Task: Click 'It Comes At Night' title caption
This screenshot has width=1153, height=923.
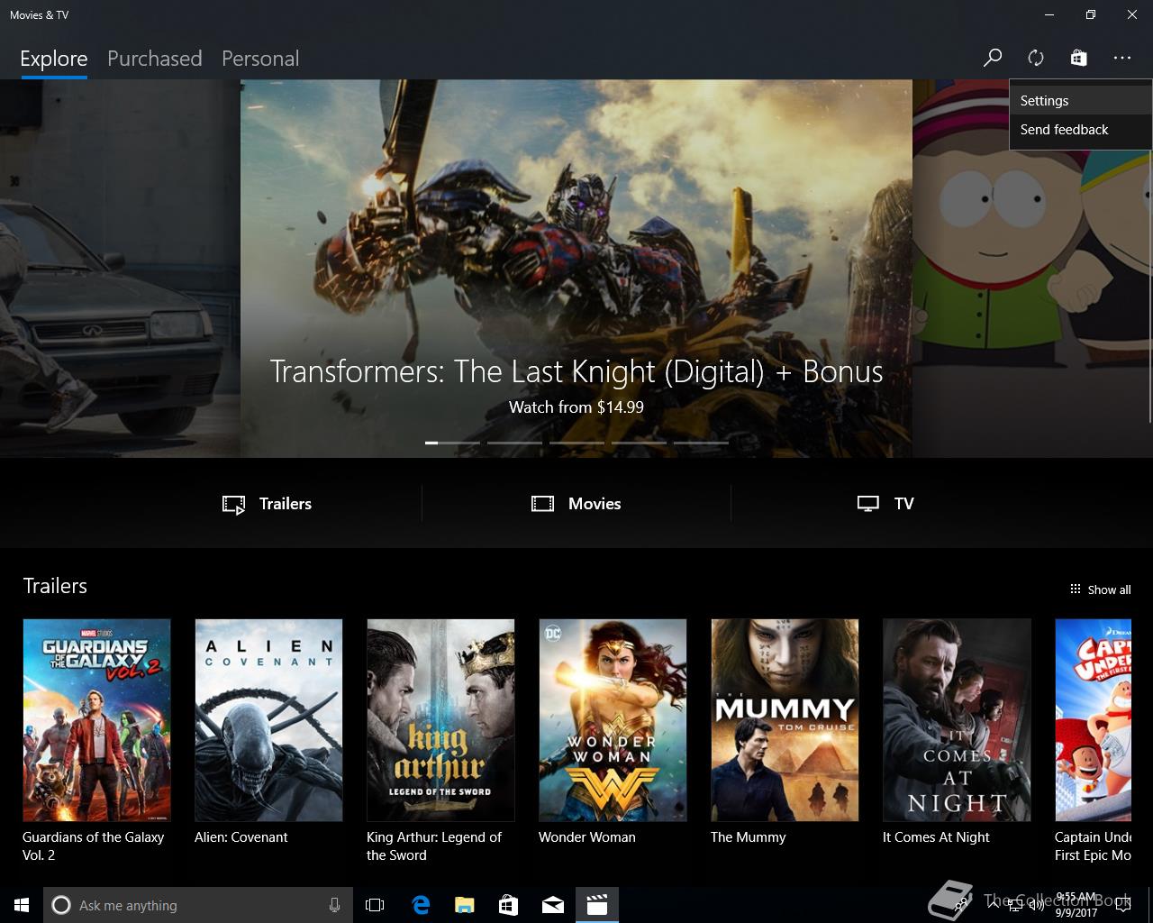Action: tap(936, 837)
